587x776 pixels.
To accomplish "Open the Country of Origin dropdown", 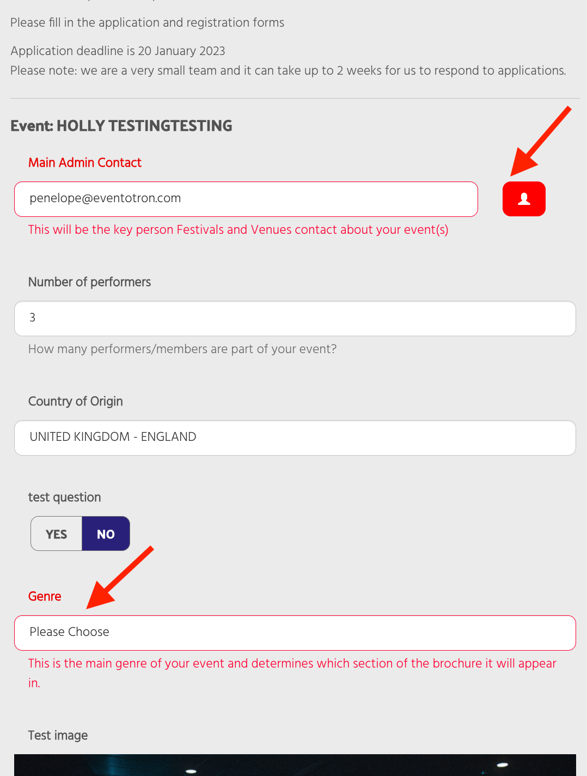I will tap(295, 438).
